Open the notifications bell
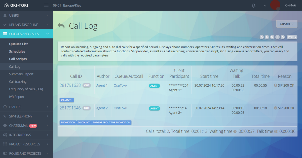 [x=254, y=6]
